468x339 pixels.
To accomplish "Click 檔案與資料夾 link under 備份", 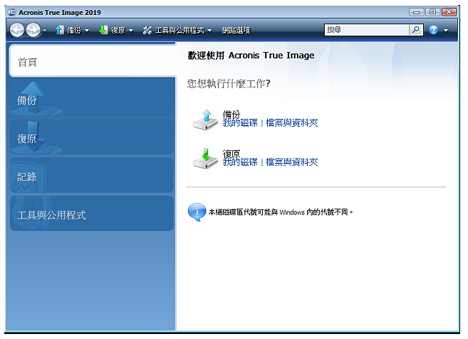I will coord(291,123).
